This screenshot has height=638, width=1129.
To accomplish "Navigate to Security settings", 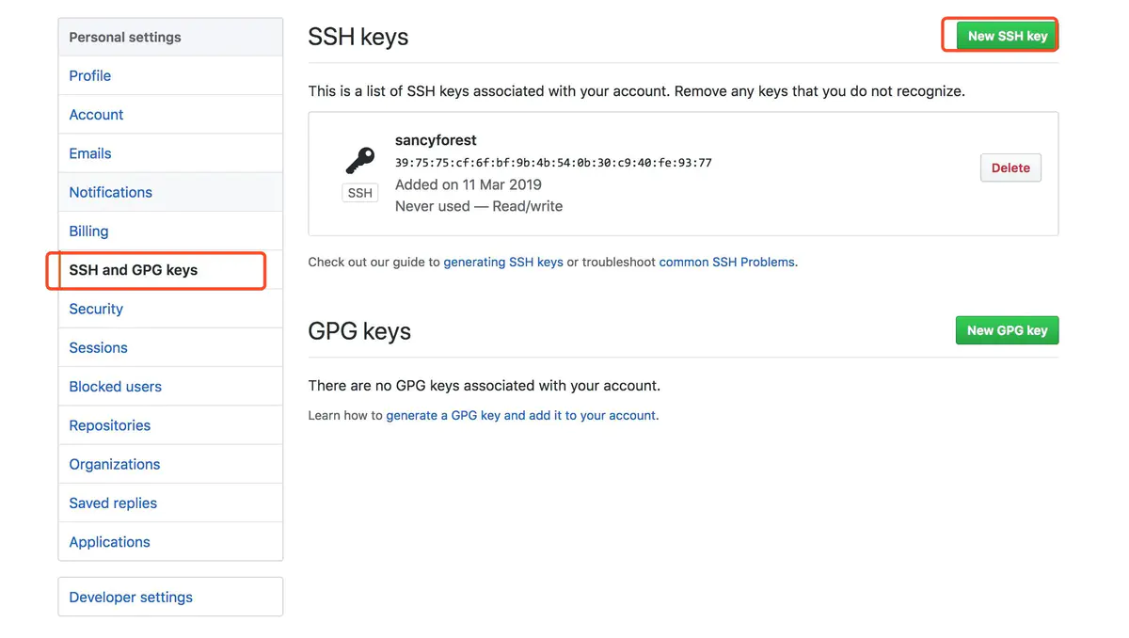I will [x=96, y=309].
